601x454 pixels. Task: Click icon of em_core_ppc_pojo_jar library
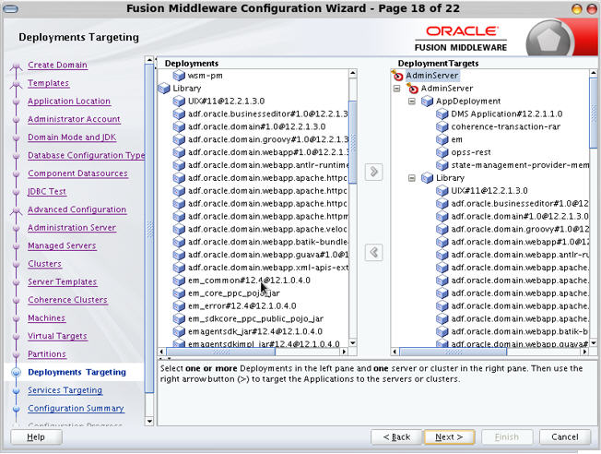tap(179, 293)
